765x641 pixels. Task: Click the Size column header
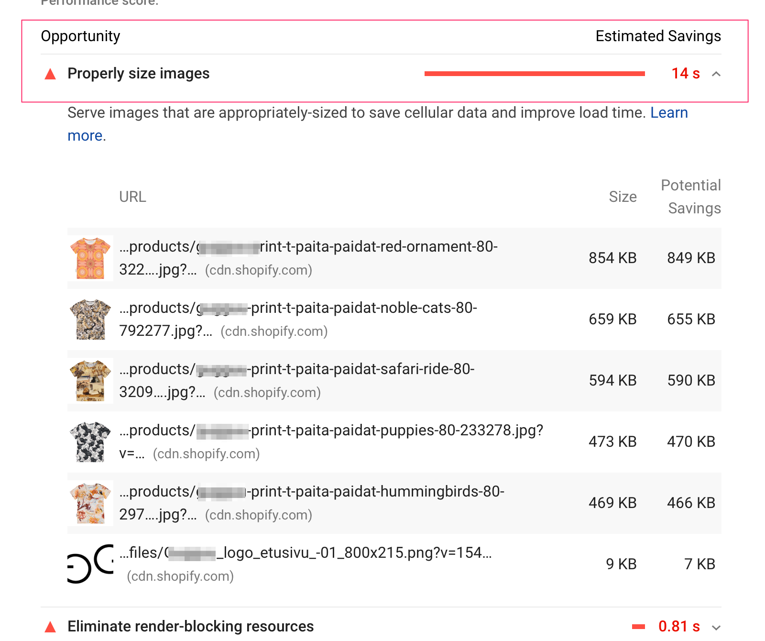(x=622, y=197)
